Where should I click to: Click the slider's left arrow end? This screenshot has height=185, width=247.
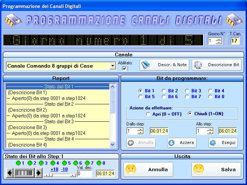(46, 175)
